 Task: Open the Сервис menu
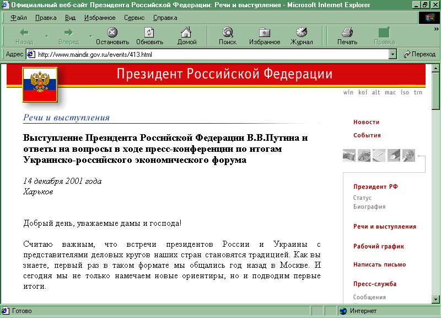click(x=134, y=18)
